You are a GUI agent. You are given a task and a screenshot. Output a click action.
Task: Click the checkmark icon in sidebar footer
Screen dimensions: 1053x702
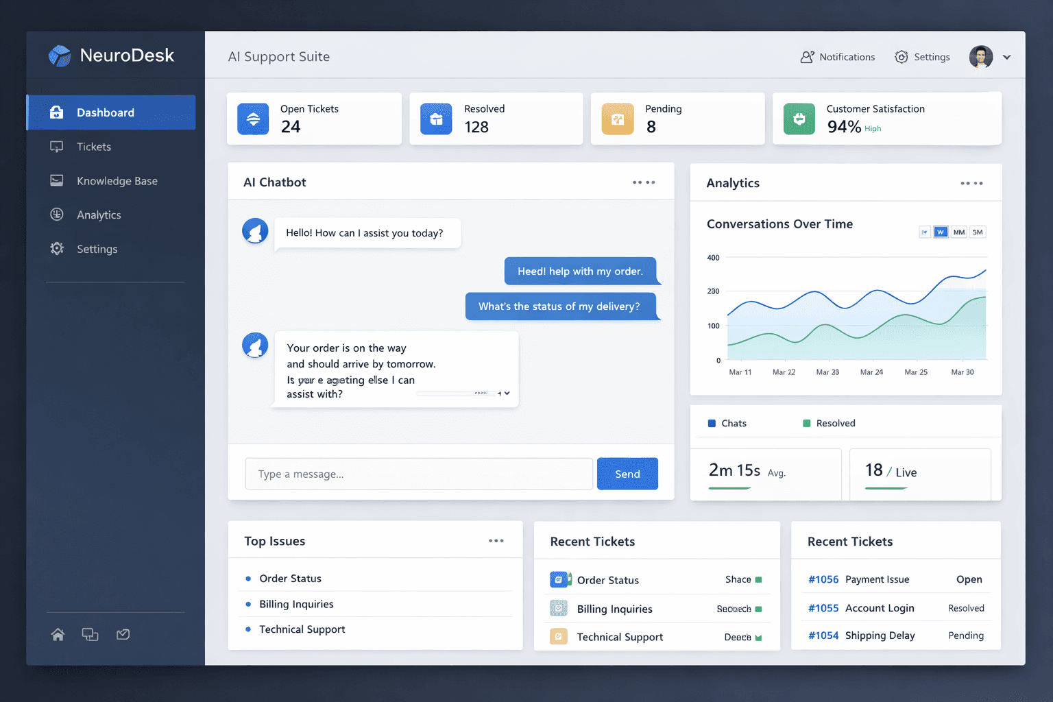123,634
